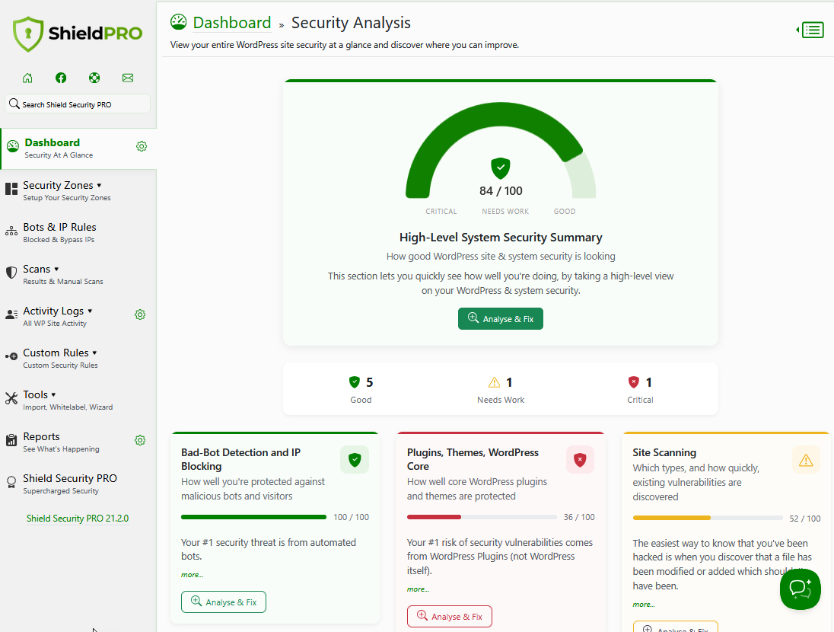Focus the Search Shield Security PRO field
This screenshot has height=632, width=834.
click(78, 104)
